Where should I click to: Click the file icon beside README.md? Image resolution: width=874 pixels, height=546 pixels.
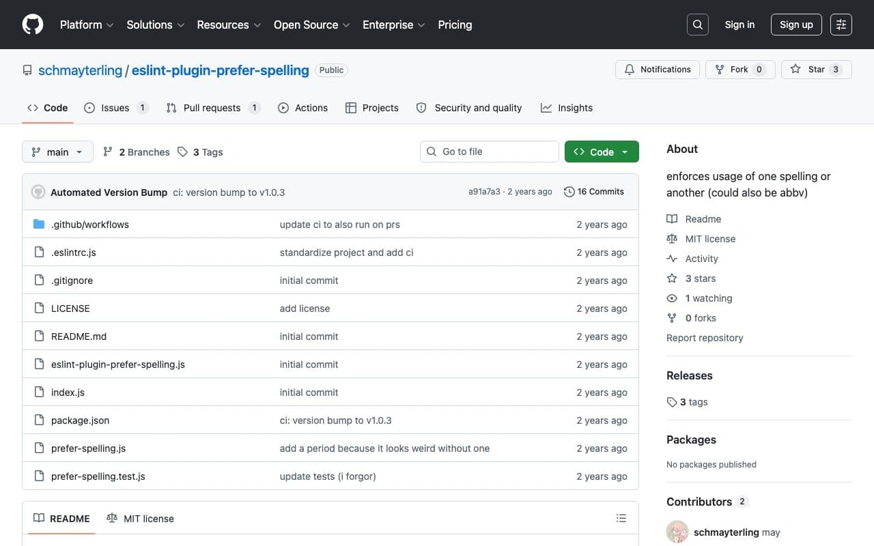[39, 336]
